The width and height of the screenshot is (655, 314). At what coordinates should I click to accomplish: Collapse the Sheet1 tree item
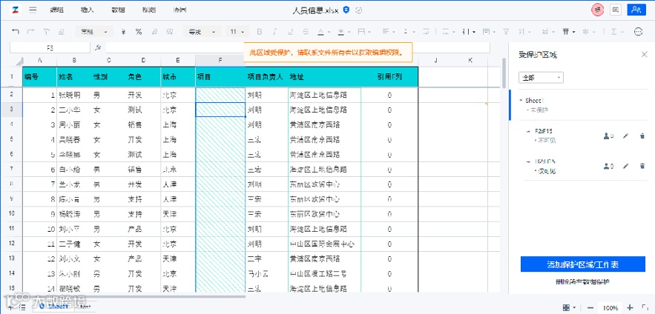click(x=521, y=101)
